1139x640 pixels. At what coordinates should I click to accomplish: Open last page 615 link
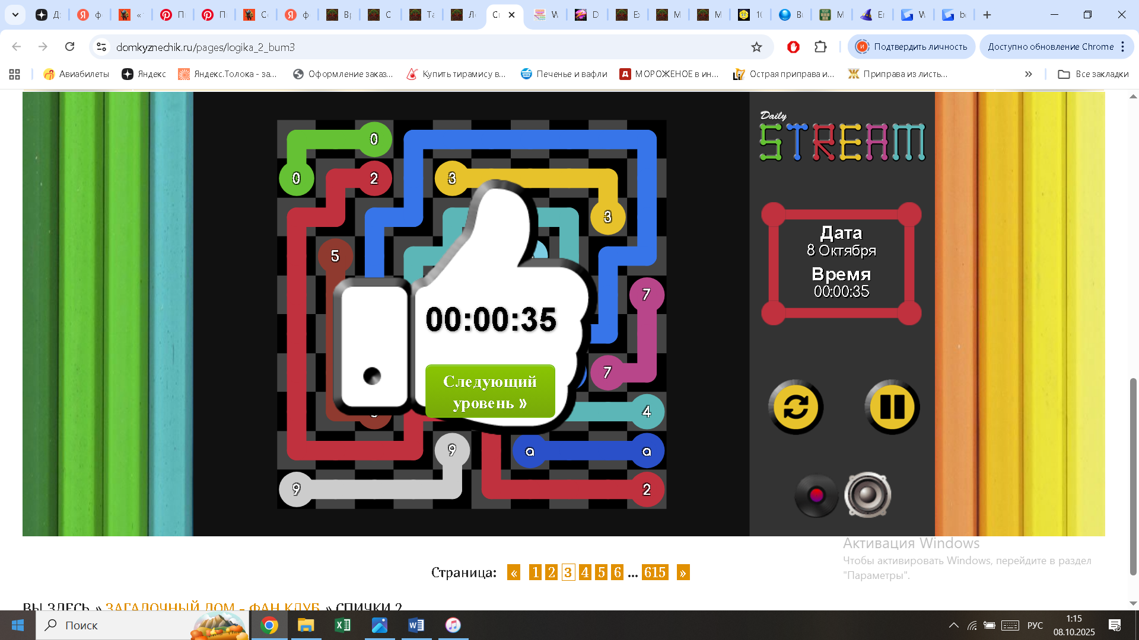655,572
